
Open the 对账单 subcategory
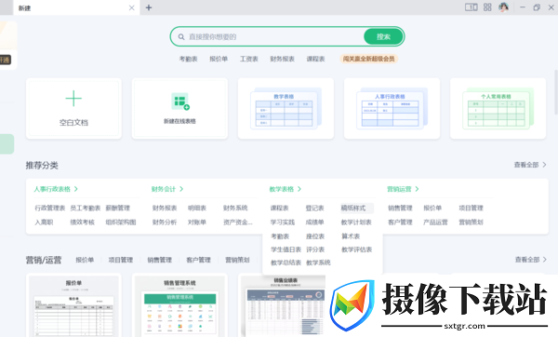197,222
